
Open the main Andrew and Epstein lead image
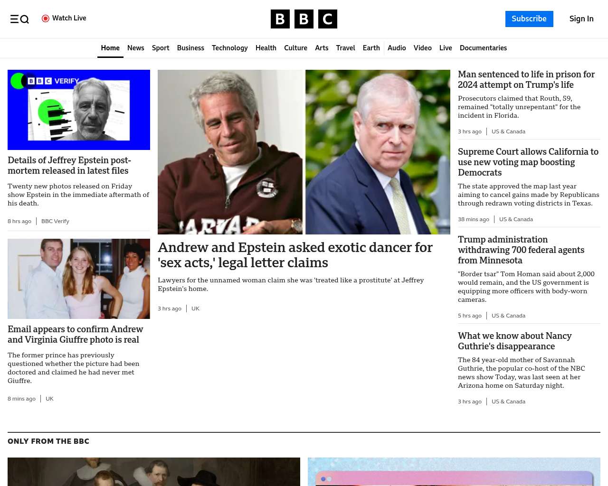pos(304,152)
